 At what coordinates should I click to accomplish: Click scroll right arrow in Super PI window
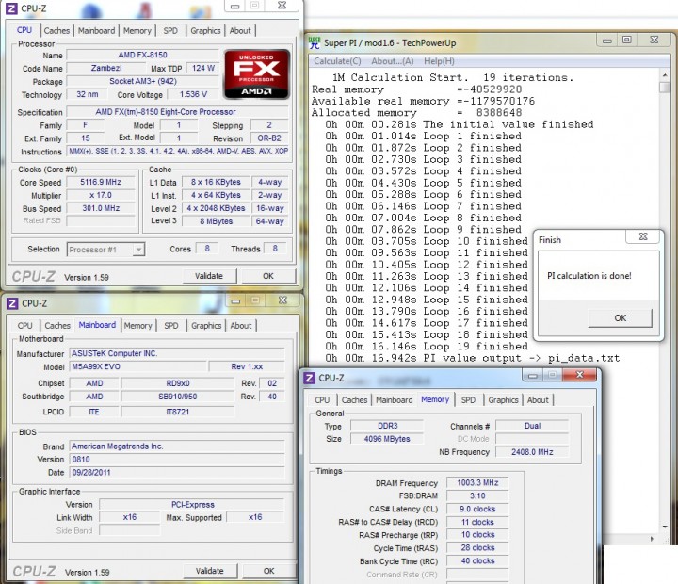[653, 539]
